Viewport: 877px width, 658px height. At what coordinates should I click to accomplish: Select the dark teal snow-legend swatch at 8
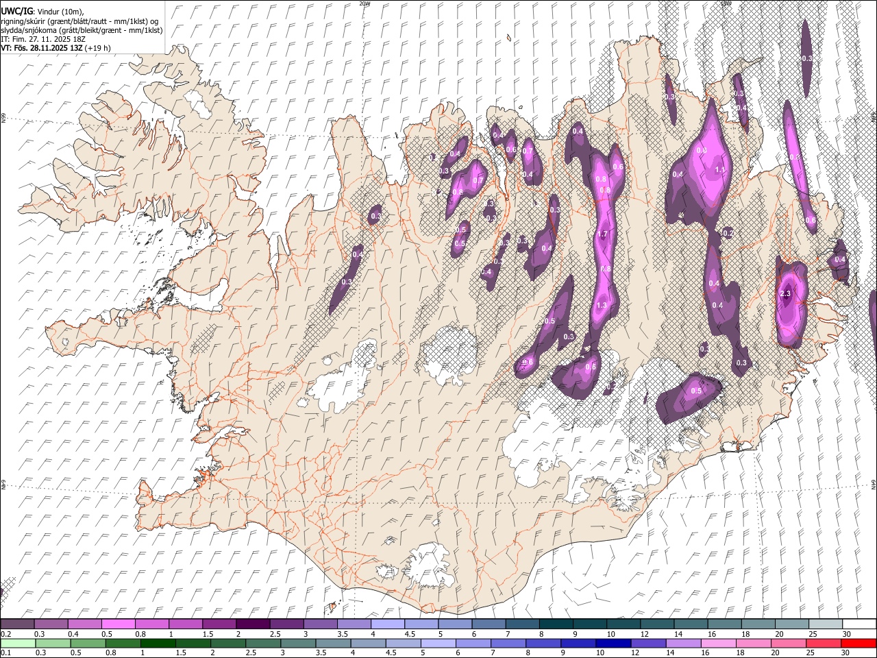556,624
